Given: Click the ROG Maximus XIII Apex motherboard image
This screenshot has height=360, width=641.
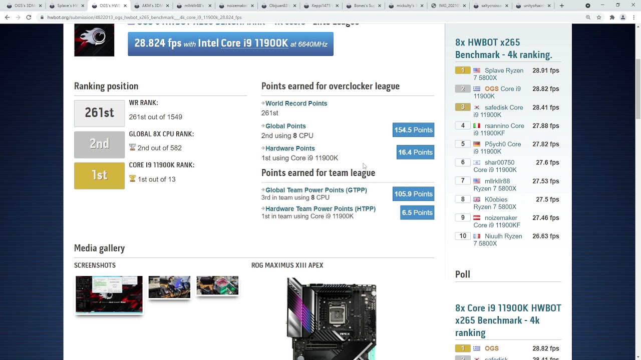Looking at the screenshot, I should pyautogui.click(x=331, y=318).
